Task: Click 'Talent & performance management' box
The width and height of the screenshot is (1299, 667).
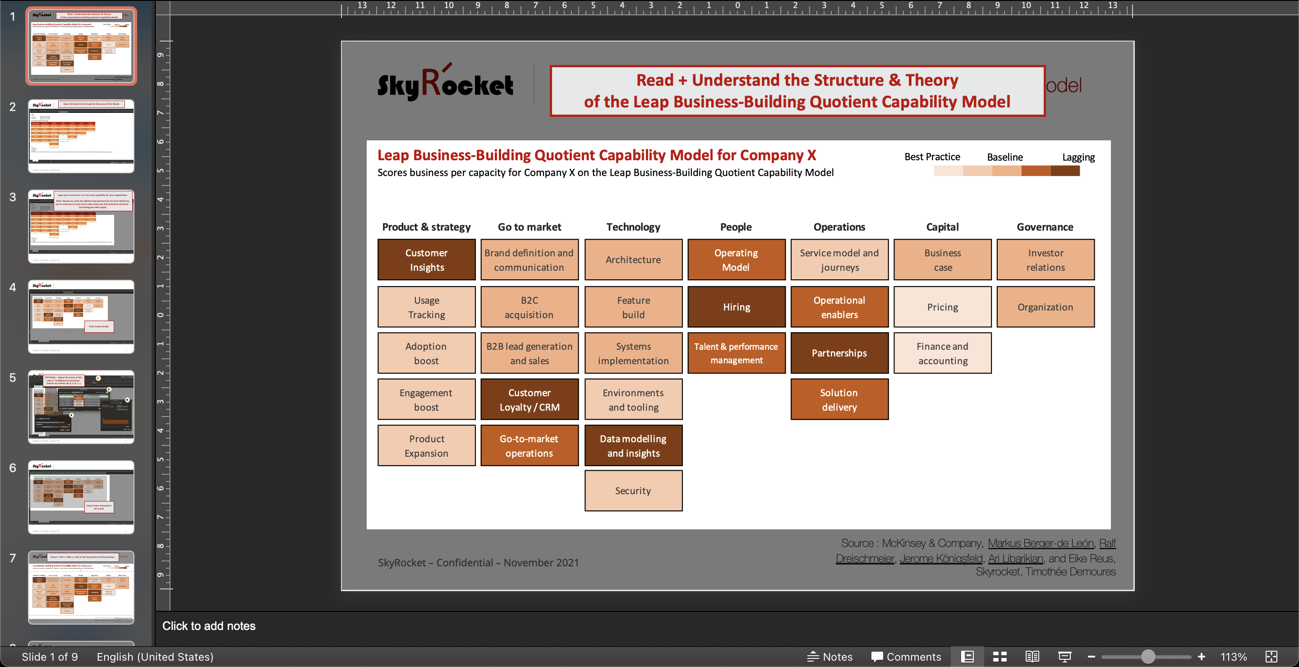Action: coord(736,353)
